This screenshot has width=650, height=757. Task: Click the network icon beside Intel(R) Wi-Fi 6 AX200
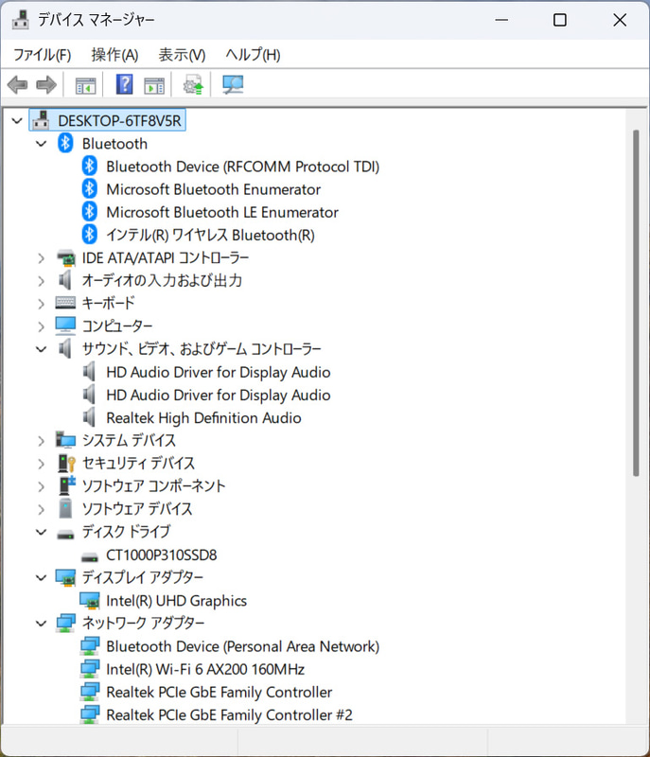tap(90, 669)
